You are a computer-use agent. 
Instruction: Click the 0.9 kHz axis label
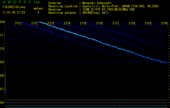(x=2, y=62)
